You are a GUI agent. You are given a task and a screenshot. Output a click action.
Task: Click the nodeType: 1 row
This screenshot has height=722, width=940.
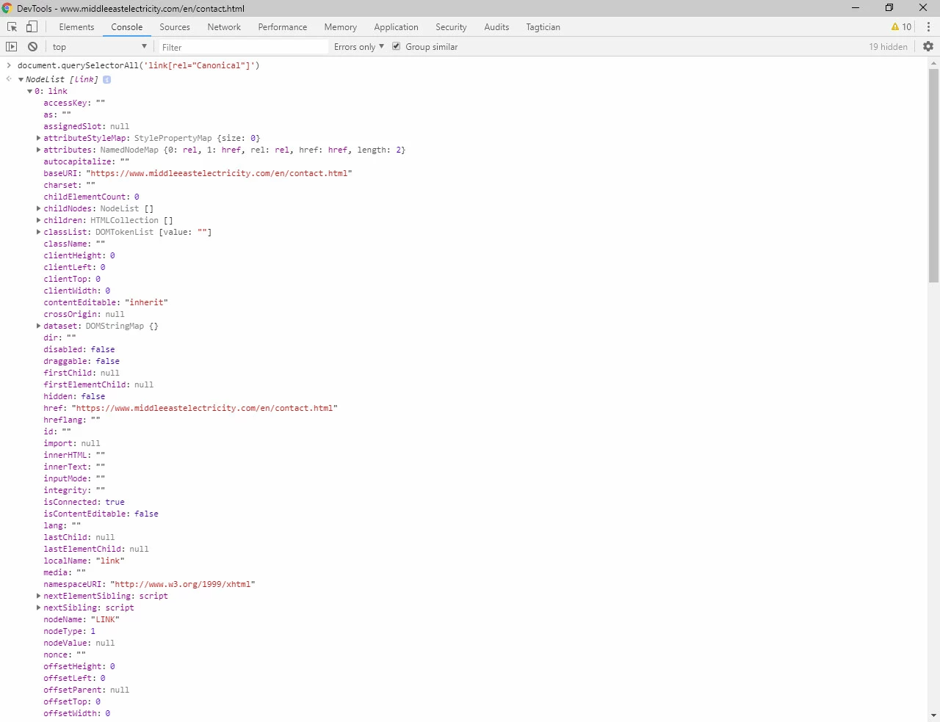69,631
